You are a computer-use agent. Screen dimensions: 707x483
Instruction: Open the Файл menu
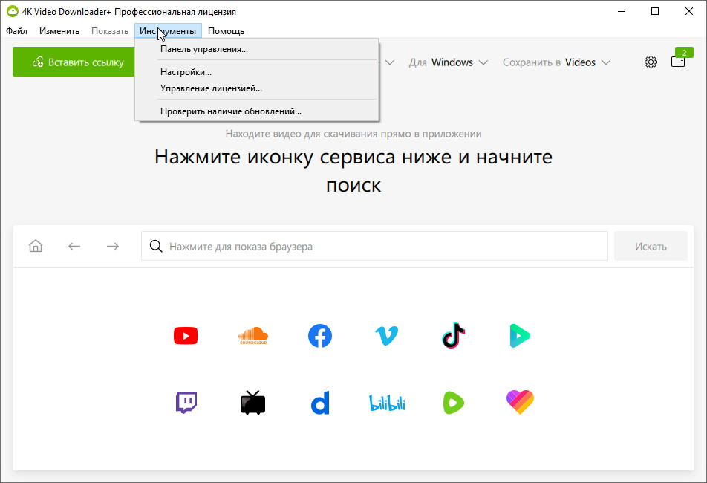point(16,31)
